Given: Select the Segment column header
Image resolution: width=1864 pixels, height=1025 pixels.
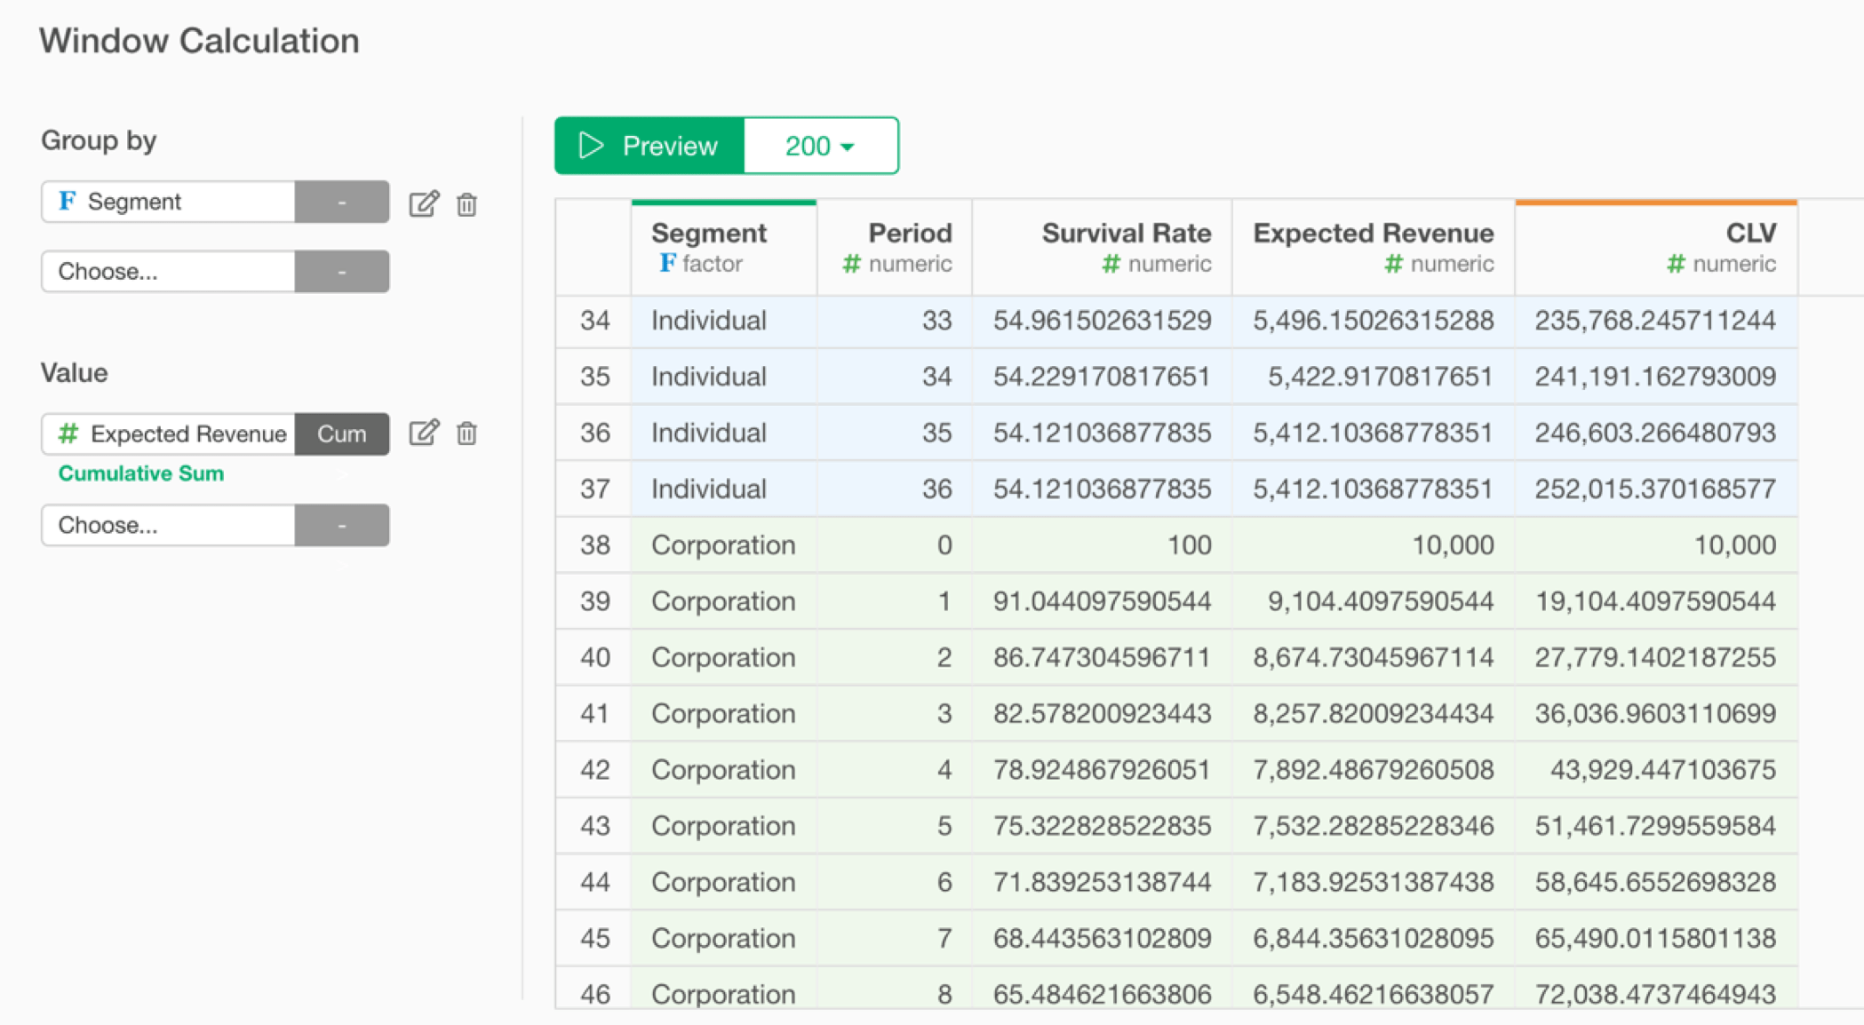Looking at the screenshot, I should pos(708,233).
